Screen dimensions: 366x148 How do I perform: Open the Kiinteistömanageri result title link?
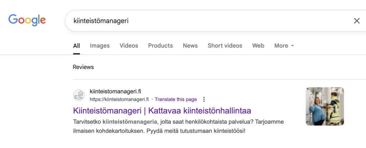(x=162, y=110)
